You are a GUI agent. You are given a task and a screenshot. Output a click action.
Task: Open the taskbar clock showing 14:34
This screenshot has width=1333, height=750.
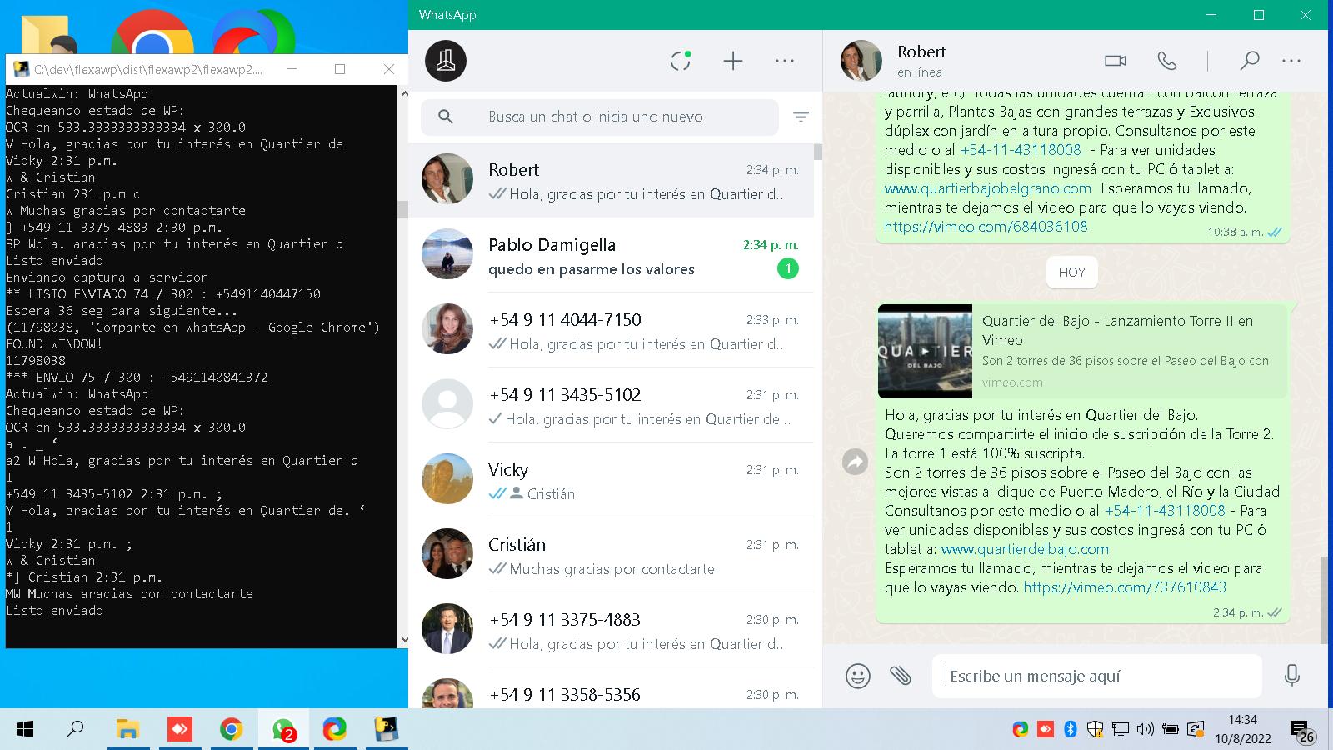click(x=1242, y=729)
